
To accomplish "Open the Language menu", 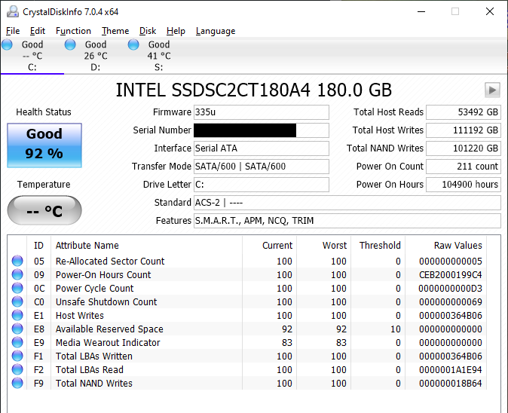I will click(216, 31).
